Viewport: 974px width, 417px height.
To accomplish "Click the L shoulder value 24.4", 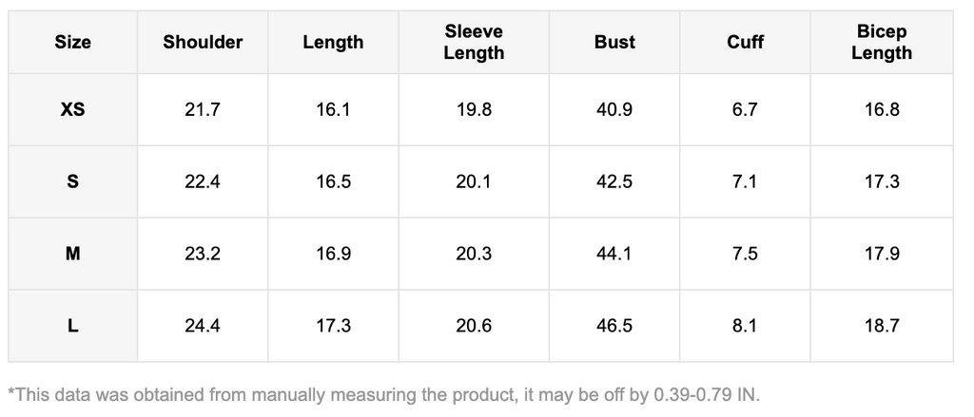I will tap(203, 326).
